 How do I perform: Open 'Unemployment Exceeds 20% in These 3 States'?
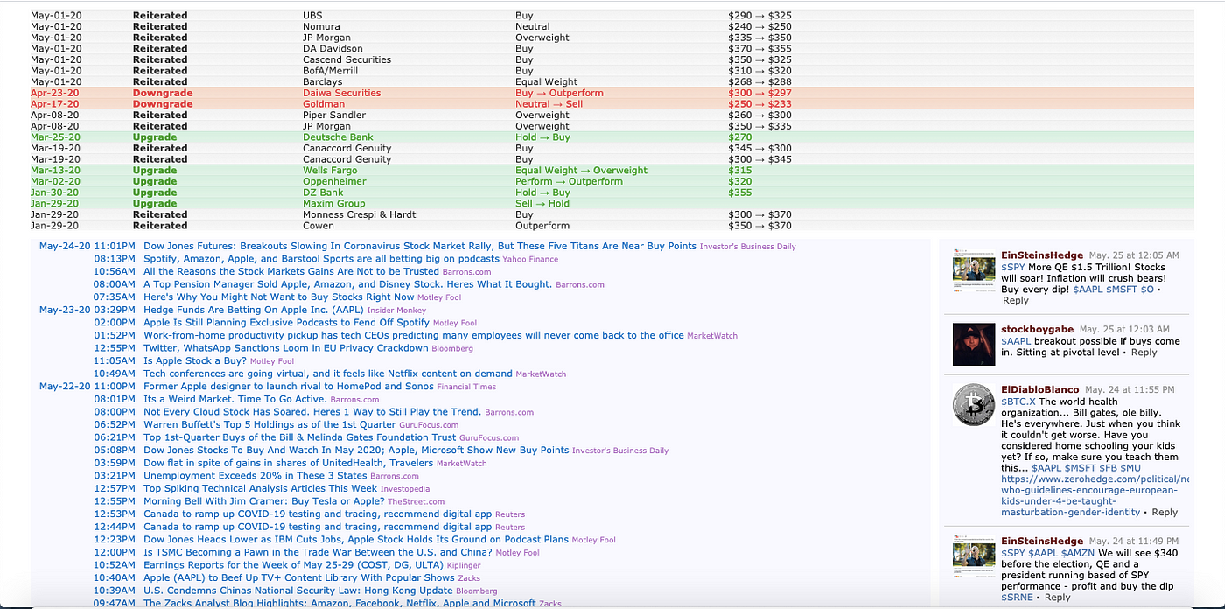[255, 475]
